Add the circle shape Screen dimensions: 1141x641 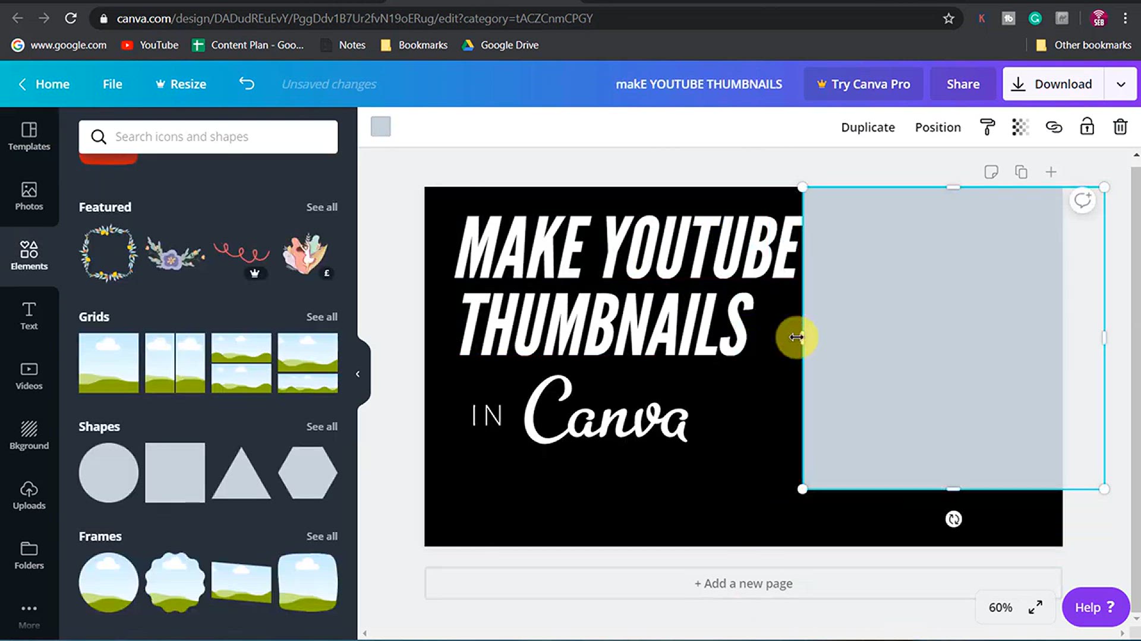109,472
